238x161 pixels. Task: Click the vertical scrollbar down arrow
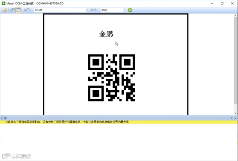[235, 113]
